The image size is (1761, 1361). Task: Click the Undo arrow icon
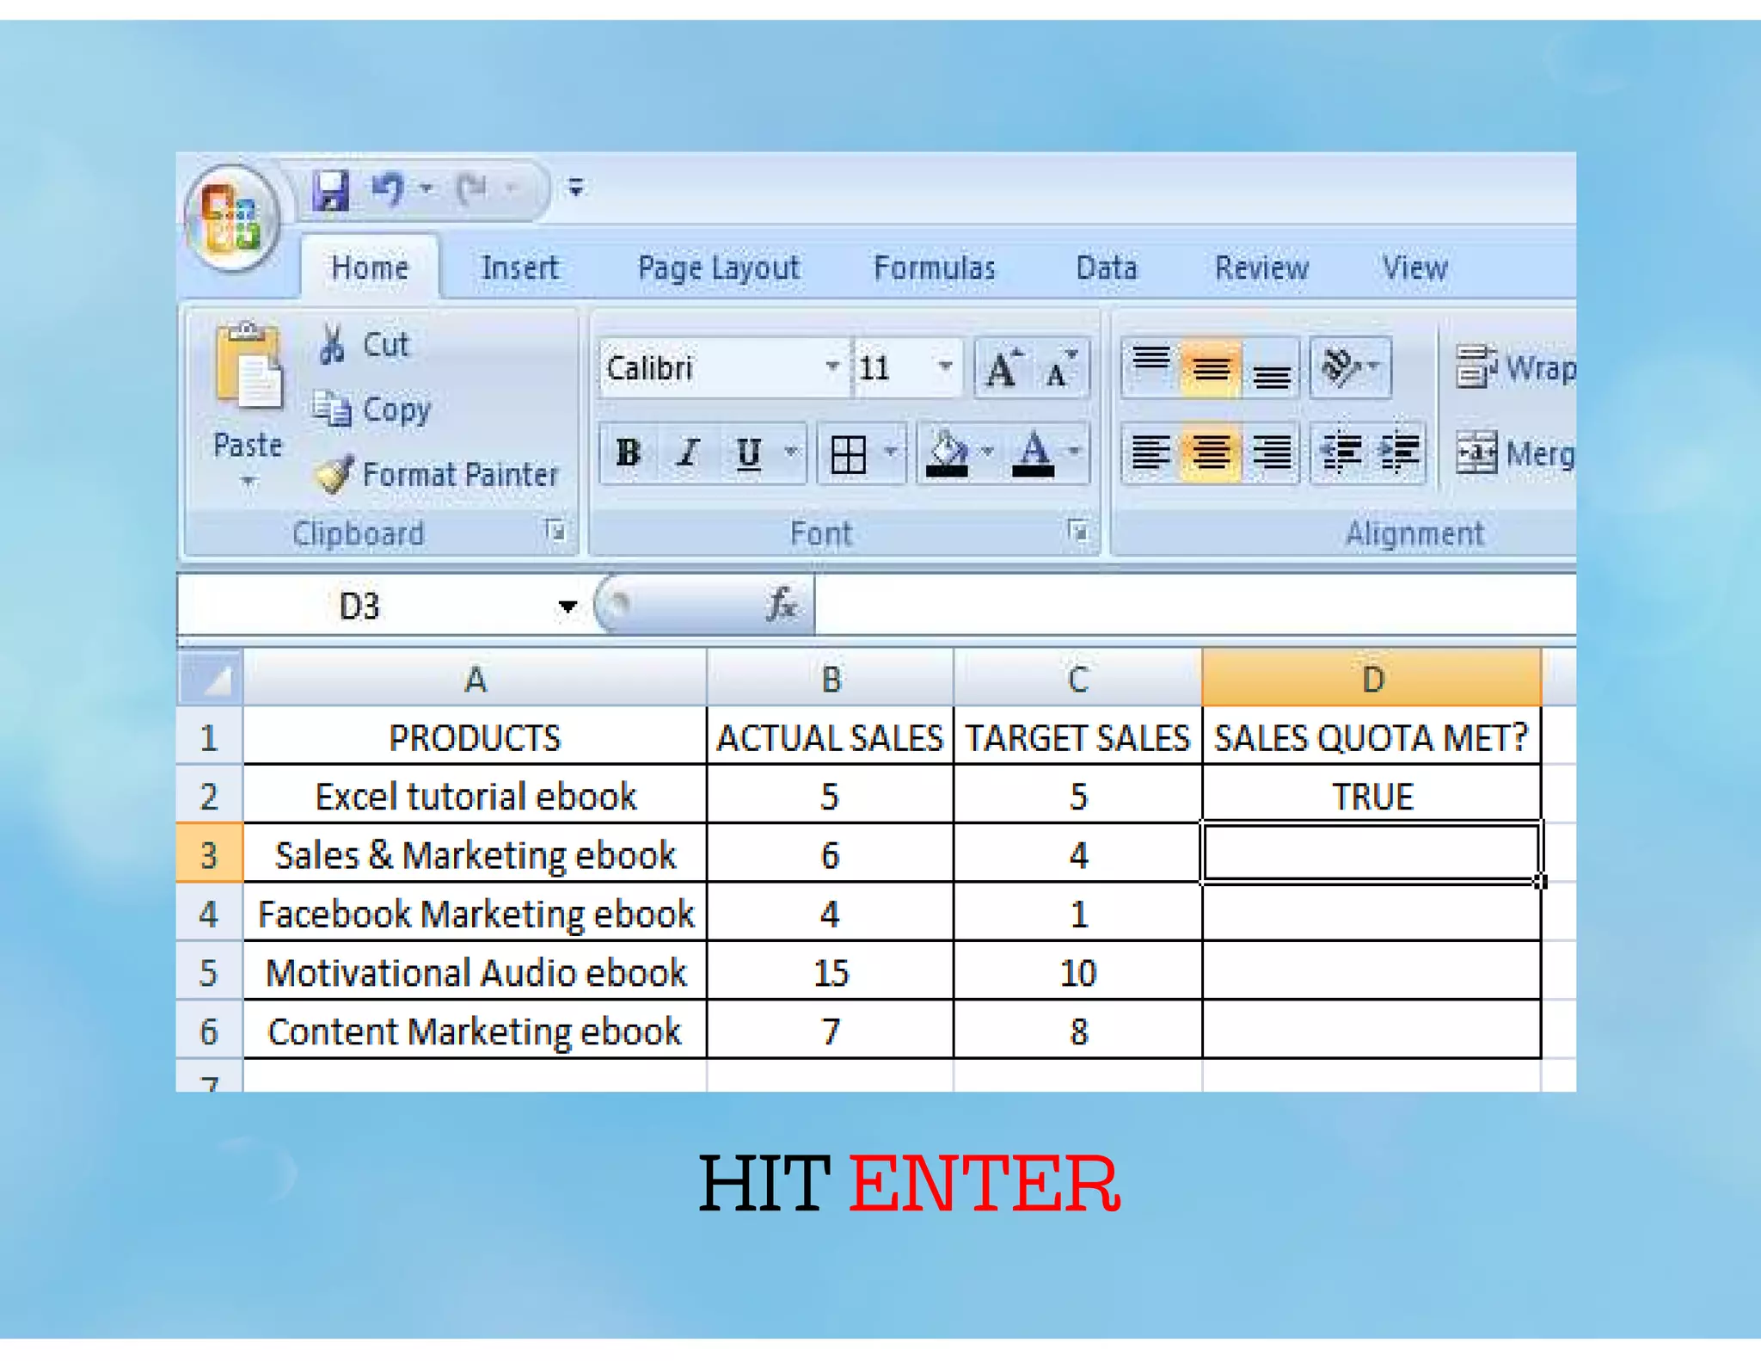coord(389,188)
